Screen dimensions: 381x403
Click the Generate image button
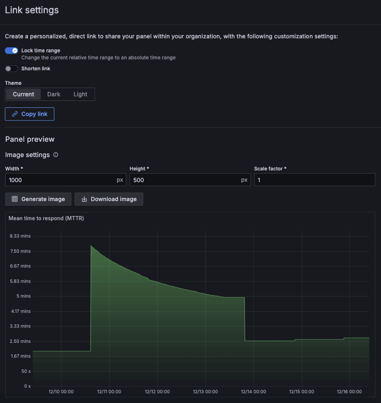38,199
